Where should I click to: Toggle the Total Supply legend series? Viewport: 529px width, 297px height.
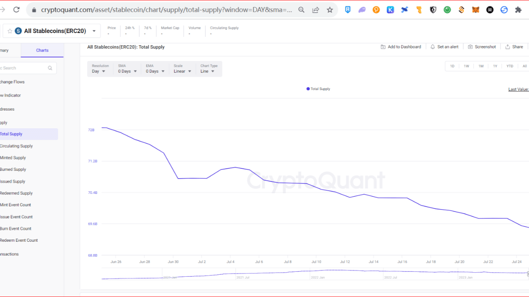point(318,89)
